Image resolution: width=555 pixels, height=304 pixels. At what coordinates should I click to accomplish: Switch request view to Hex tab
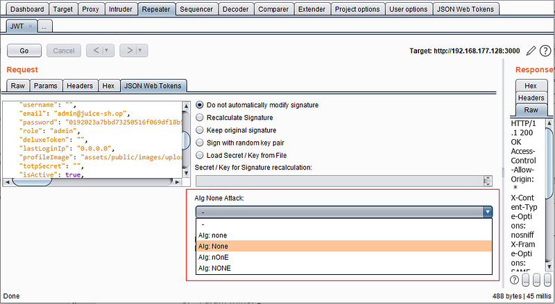(x=108, y=86)
